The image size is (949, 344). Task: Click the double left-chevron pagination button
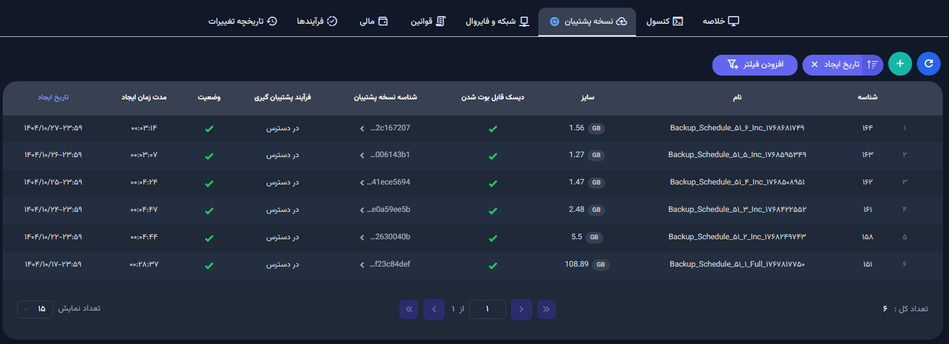coord(409,309)
